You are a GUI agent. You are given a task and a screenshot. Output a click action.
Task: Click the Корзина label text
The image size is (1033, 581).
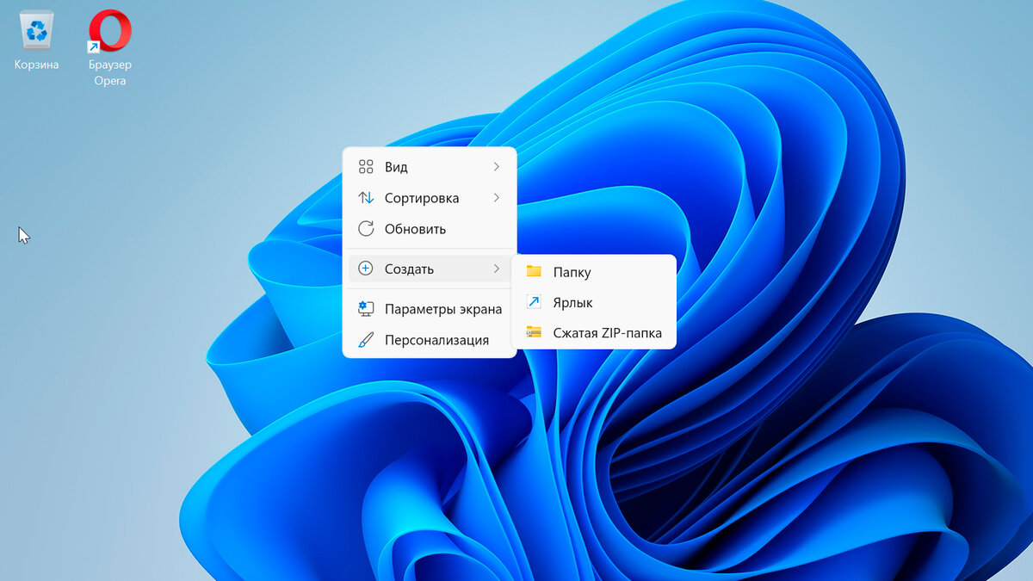pyautogui.click(x=37, y=65)
